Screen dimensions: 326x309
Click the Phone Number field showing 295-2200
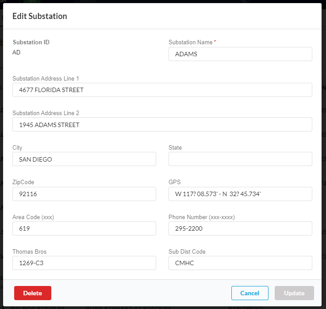pos(240,228)
